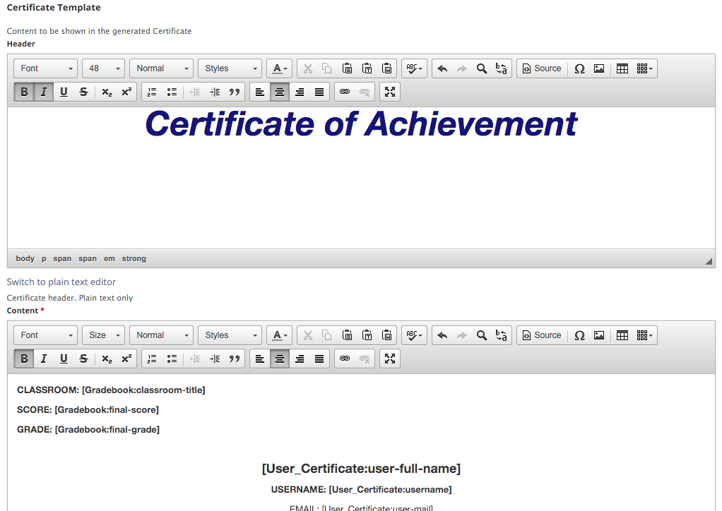Open Font dropdown in Content editor
722x511 pixels.
tap(46, 335)
